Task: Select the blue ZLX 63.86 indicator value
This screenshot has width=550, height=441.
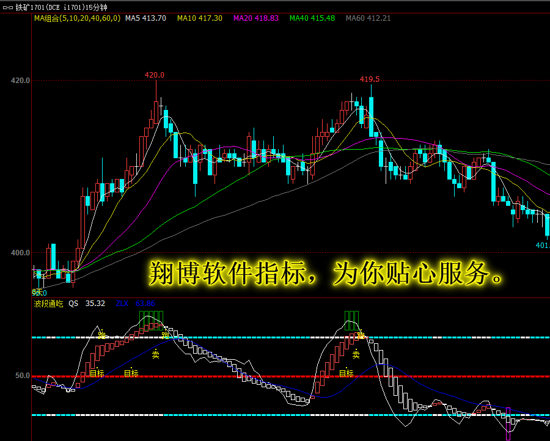Action: (x=136, y=304)
